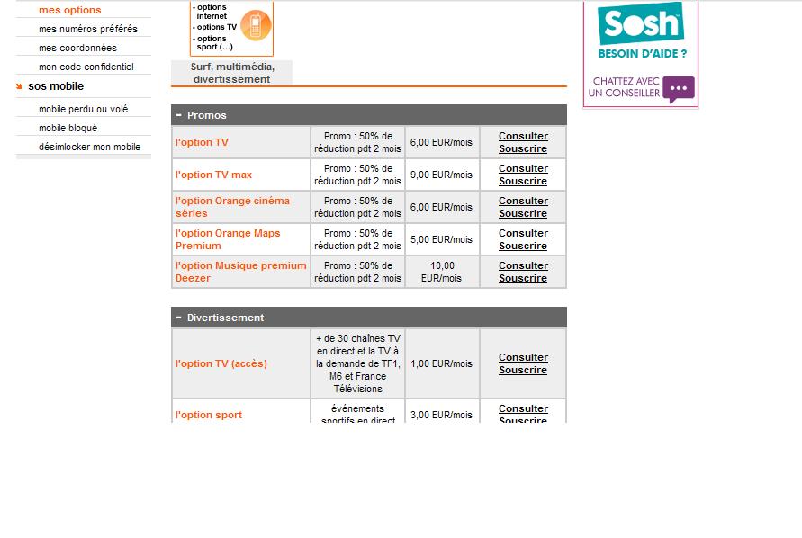
Task: Open désimlocker mon mobile
Action: [x=89, y=148]
